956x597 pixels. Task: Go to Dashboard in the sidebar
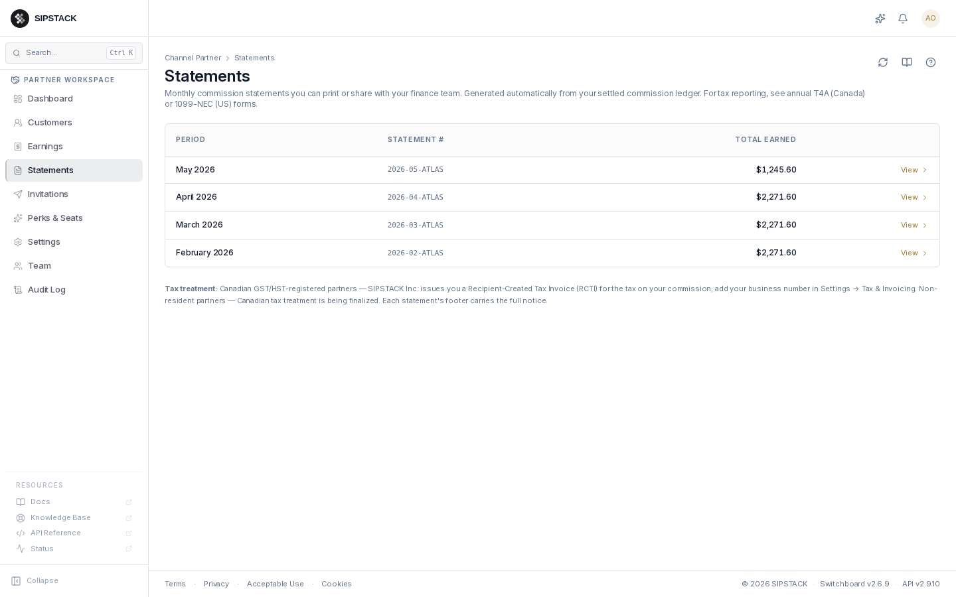[74, 99]
